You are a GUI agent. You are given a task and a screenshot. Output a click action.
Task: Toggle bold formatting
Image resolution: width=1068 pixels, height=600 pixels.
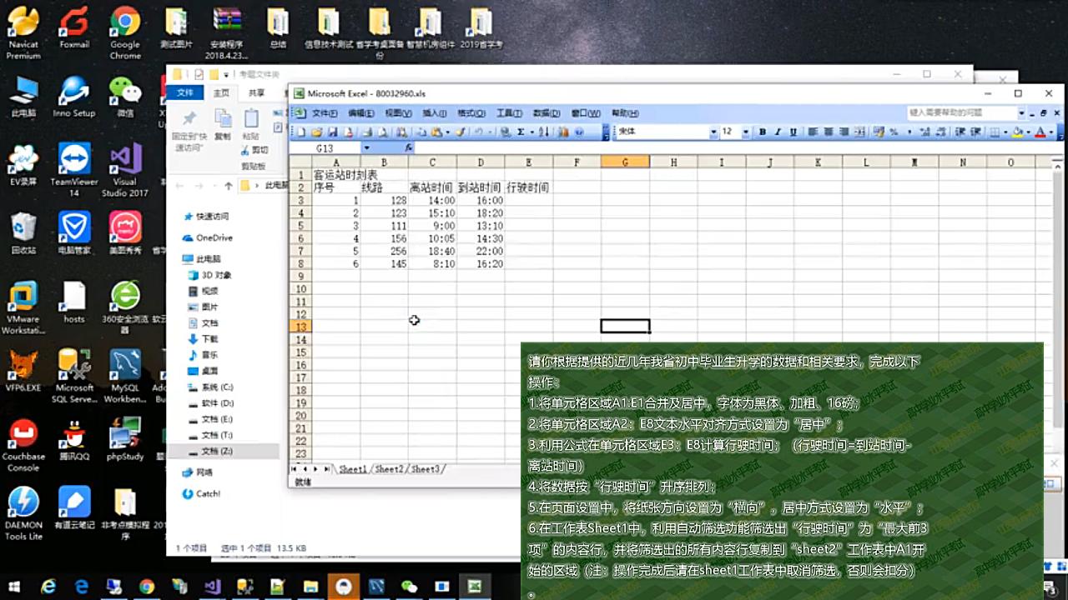point(763,132)
